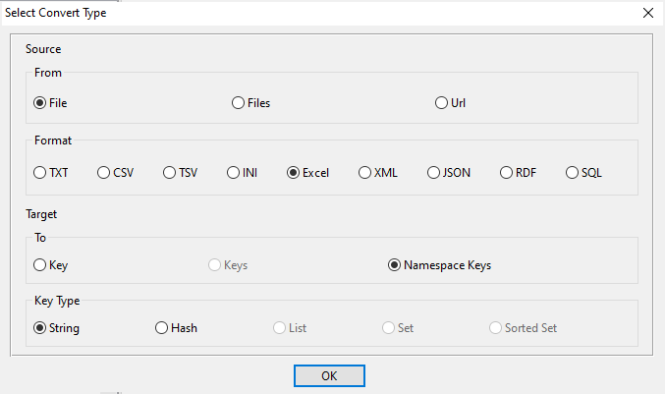Viewport: 665px width, 394px height.
Task: Close the Select Convert Type dialog
Action: pos(647,13)
